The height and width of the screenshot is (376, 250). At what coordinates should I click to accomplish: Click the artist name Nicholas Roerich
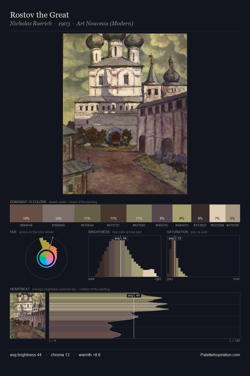pos(31,24)
